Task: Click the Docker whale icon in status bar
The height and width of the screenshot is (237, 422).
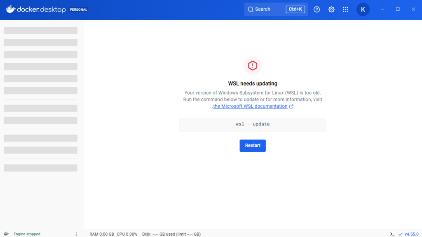Action: pos(6,234)
